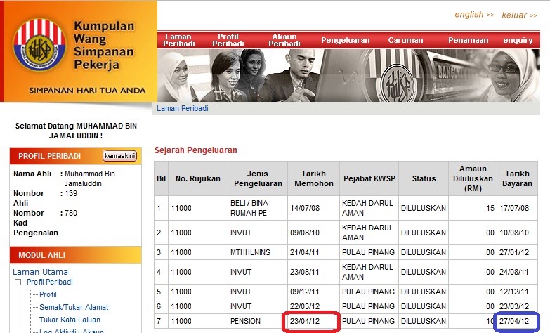
Task: Click the 27/04/12 payment date
Action: point(514,321)
